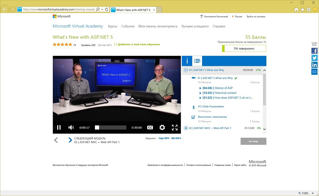Viewport: 319px width, 196px height.
Task: Download the 01 Slide Presentation
Action: point(211,106)
